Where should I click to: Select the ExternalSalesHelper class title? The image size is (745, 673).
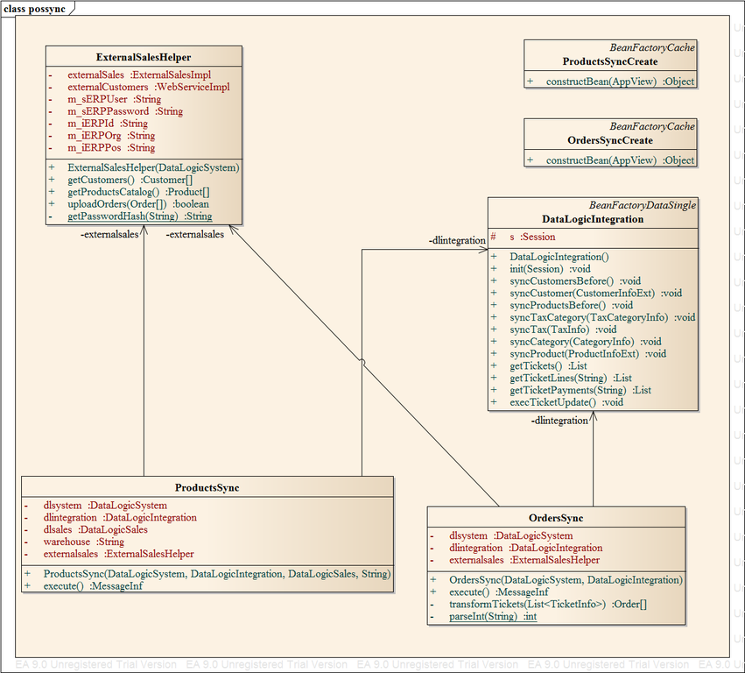tap(143, 57)
